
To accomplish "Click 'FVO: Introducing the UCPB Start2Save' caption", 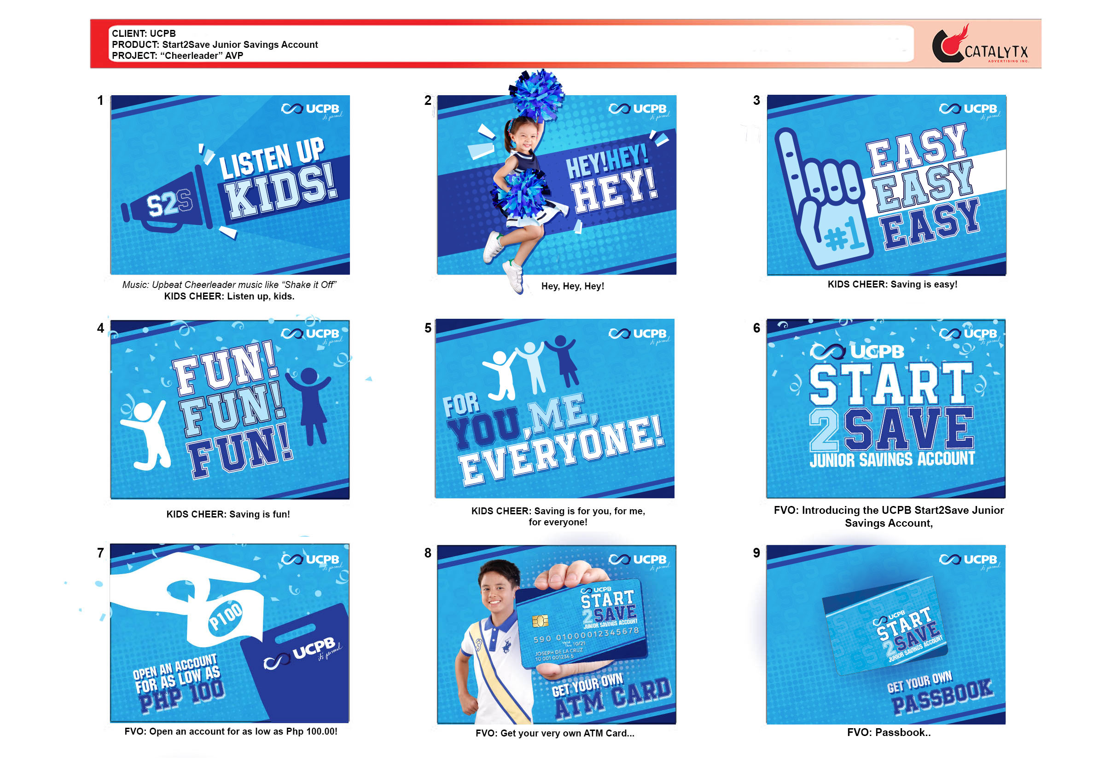I will pyautogui.click(x=889, y=517).
